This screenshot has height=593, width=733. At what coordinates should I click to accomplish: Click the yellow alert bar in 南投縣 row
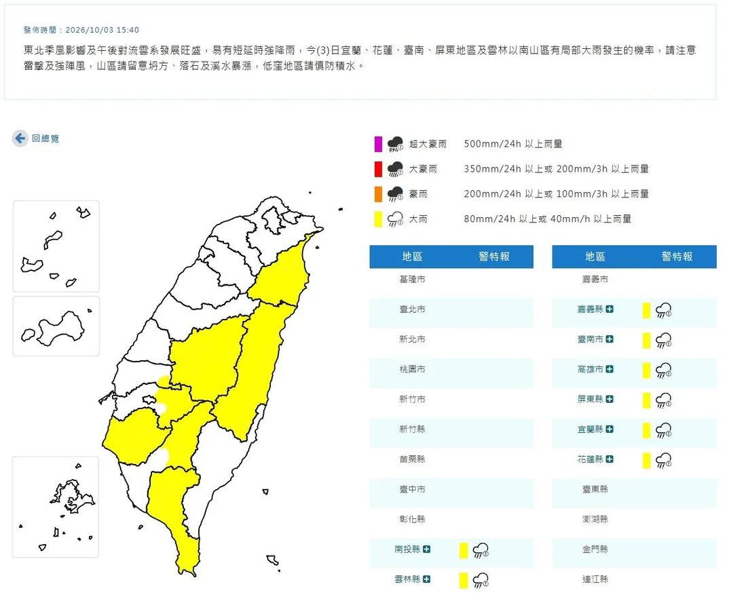point(464,550)
